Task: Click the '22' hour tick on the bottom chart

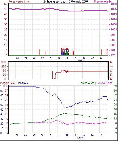Action: 101,135
